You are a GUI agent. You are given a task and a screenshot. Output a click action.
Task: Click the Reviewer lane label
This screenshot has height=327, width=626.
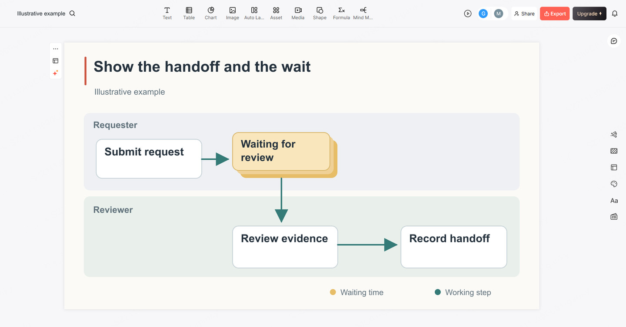[113, 210]
